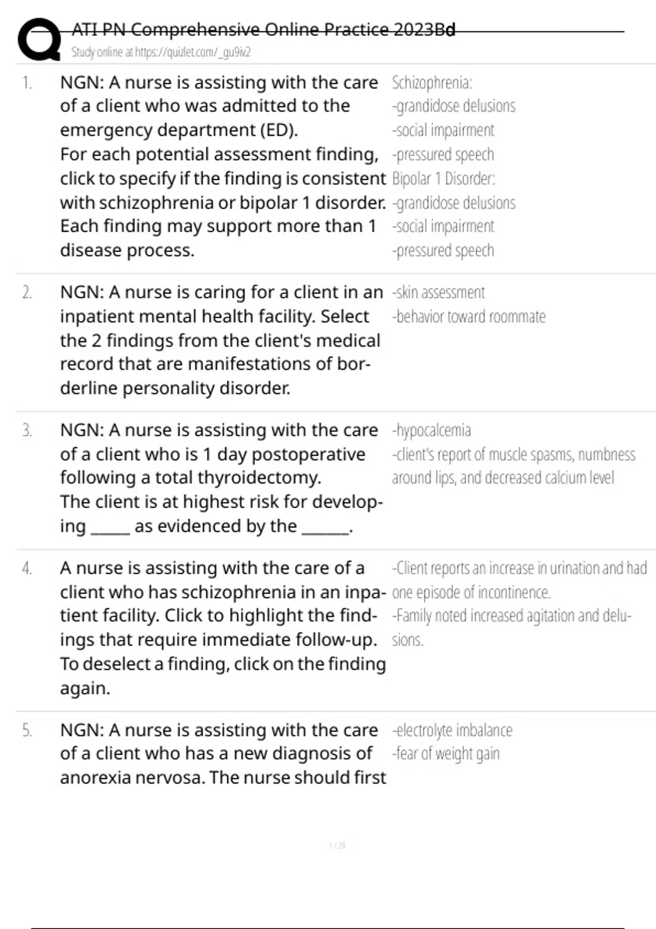Click the Quizlet Q logo icon
This screenshot has height=929, width=656.
39,39
